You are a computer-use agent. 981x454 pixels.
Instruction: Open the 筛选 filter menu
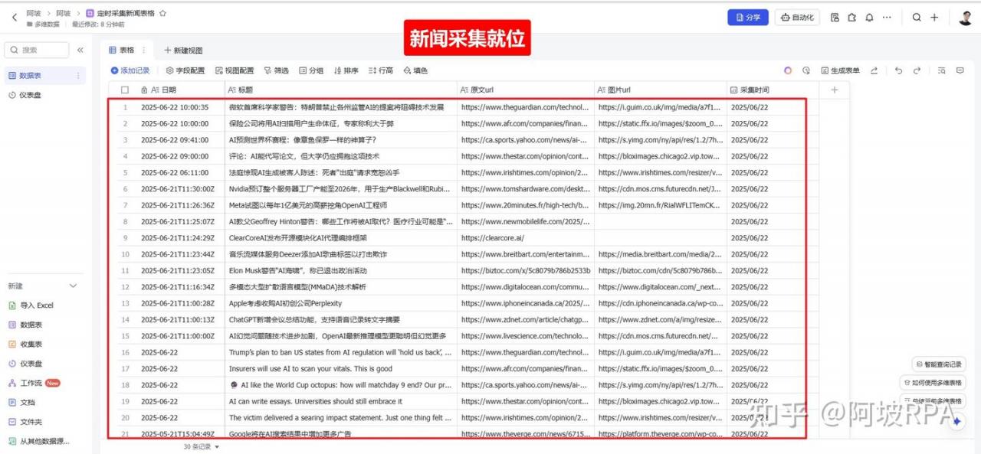point(277,70)
